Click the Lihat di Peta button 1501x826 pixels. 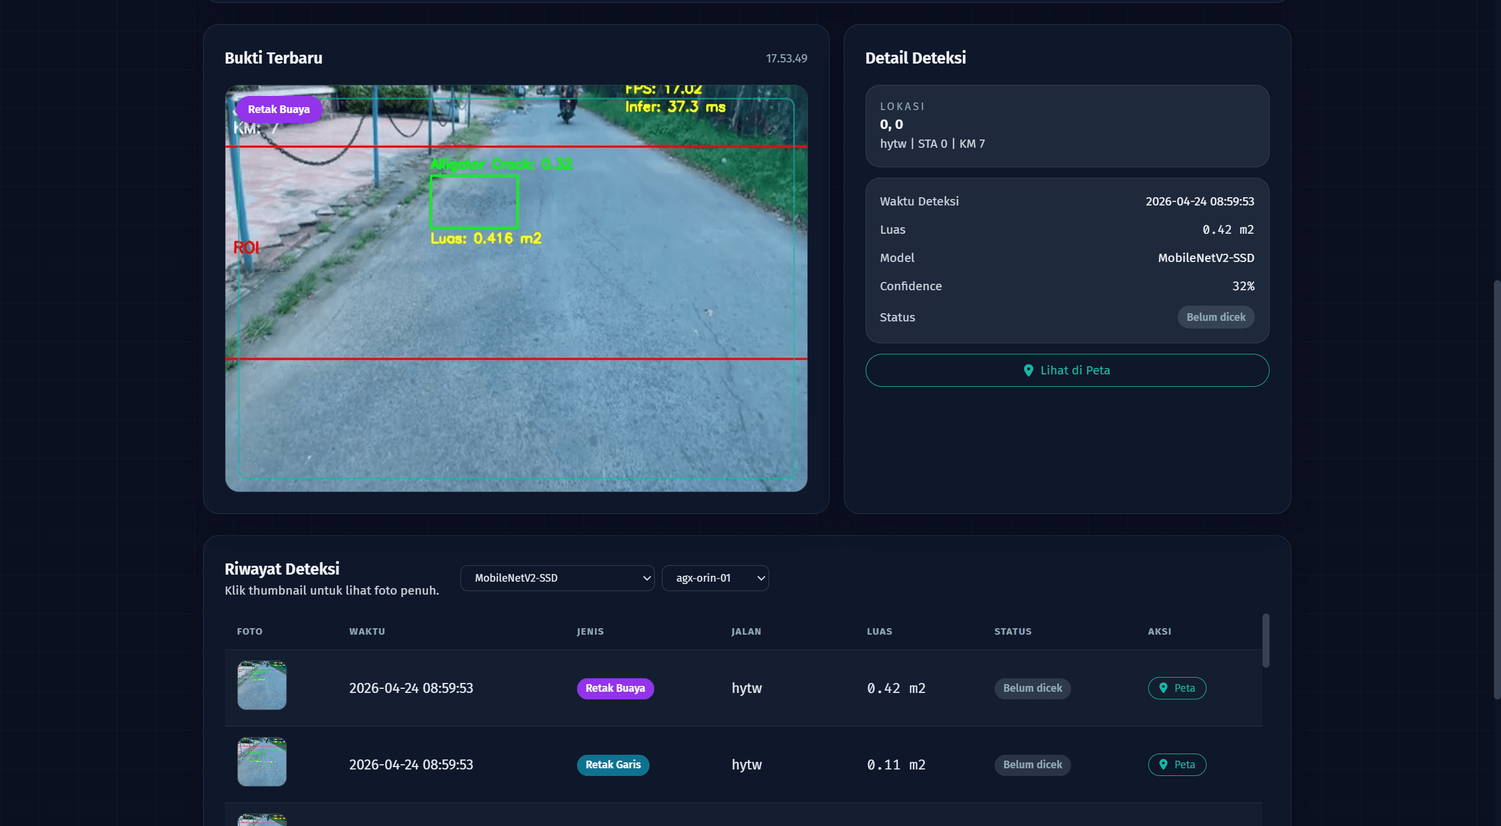(1067, 370)
